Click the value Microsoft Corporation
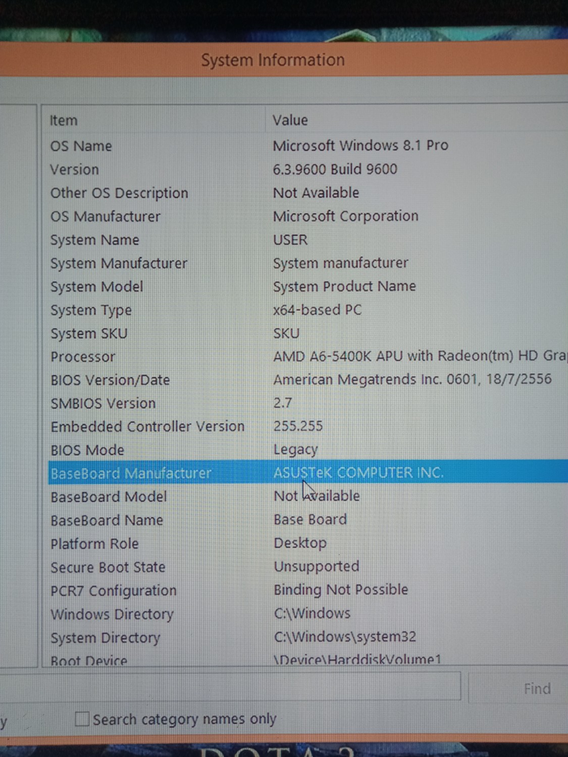 346,216
